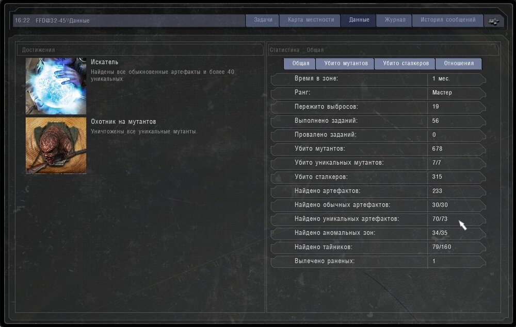Click the rank value 'Мастер'

pyautogui.click(x=442, y=93)
